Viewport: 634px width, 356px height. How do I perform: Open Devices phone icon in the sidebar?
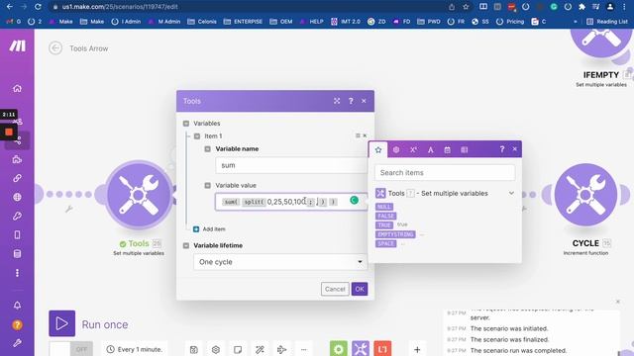point(17,235)
